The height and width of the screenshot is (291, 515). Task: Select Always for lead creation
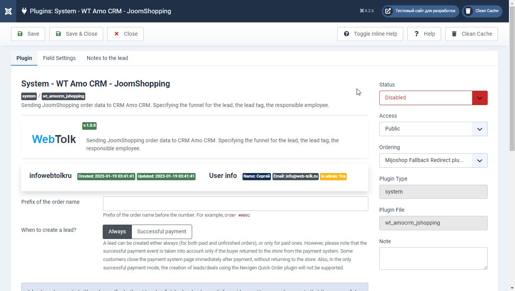[x=117, y=231]
